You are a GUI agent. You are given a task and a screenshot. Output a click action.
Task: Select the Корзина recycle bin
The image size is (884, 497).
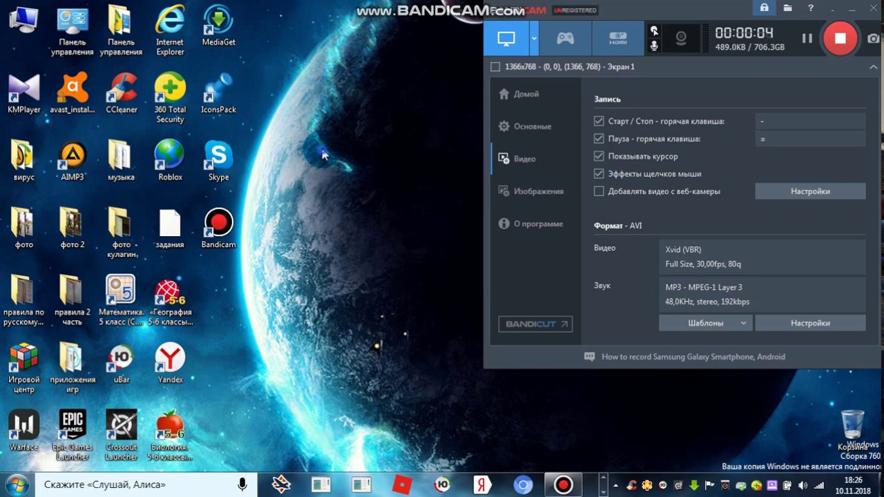click(853, 430)
